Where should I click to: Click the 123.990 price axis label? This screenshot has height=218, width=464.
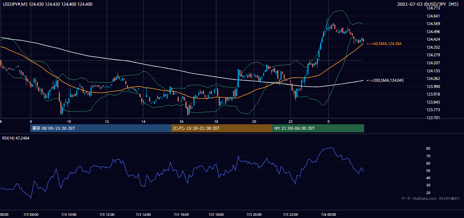433,86
